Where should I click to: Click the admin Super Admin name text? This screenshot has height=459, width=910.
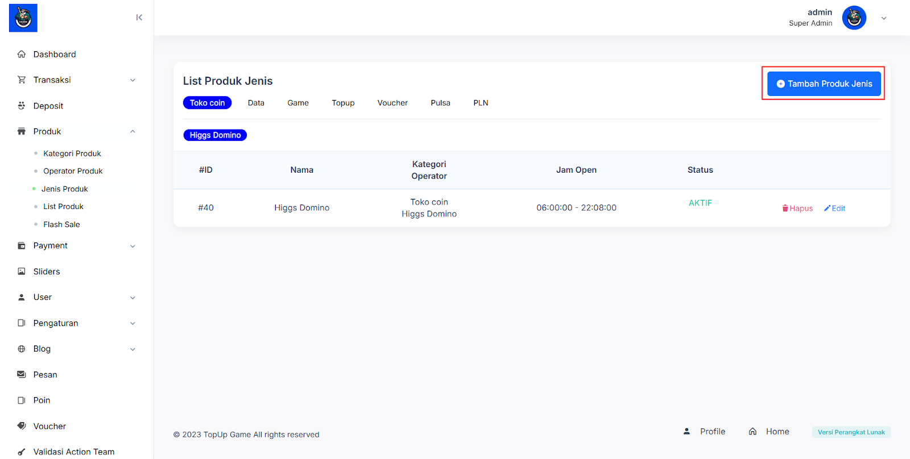point(810,18)
